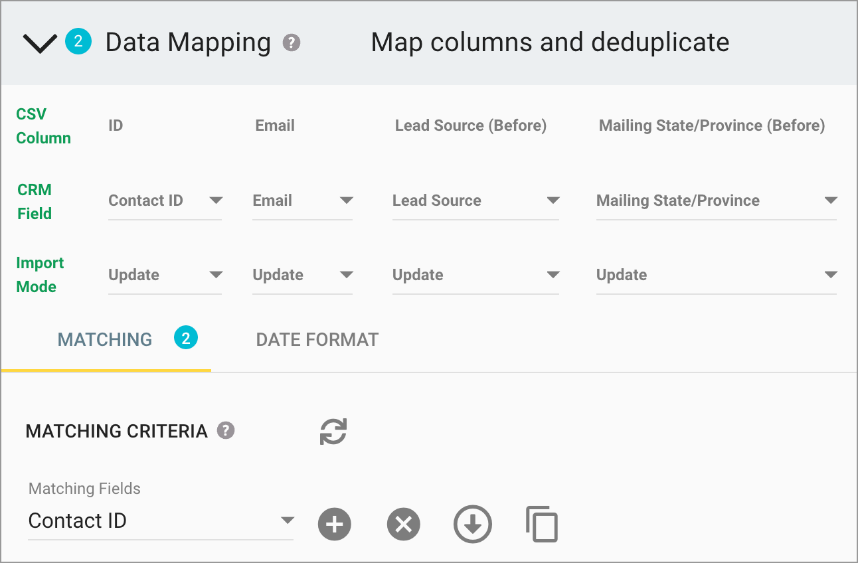Open the Matching Criteria help tooltip
Viewport: 858px width, 563px height.
point(225,431)
